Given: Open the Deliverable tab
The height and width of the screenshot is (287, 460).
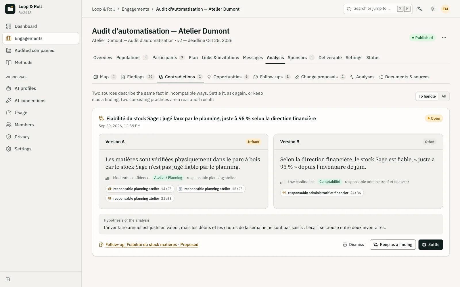Looking at the screenshot, I should click(330, 58).
